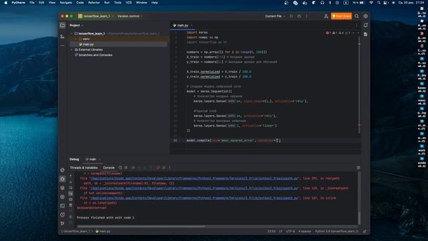Clear console with the trash icon
Viewport: 428px width, 241px height.
[71, 206]
